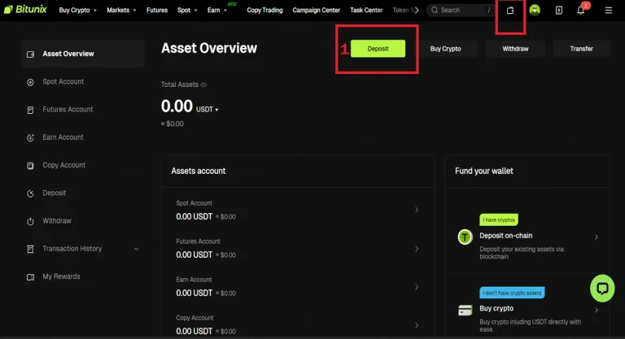Open Copy Trading nav item

coord(264,10)
